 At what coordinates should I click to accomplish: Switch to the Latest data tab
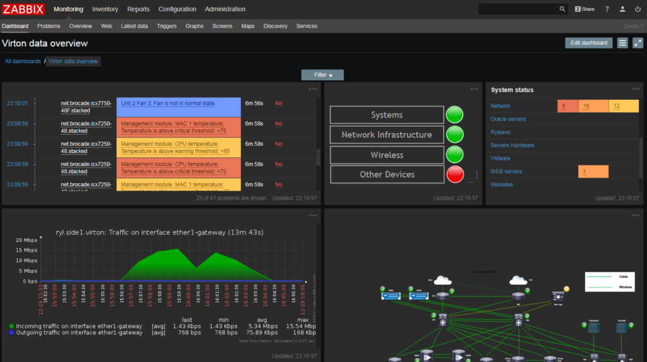pos(134,26)
